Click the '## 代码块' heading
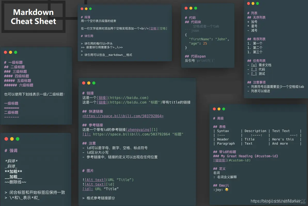The width and height of the screenshot is (308, 206). [x=193, y=22]
